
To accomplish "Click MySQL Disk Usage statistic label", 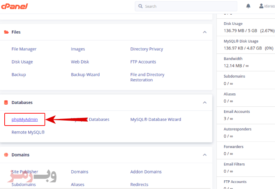I will tap(241, 41).
